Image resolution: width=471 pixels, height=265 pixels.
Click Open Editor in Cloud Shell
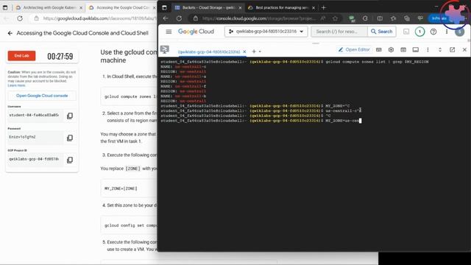[x=354, y=49]
